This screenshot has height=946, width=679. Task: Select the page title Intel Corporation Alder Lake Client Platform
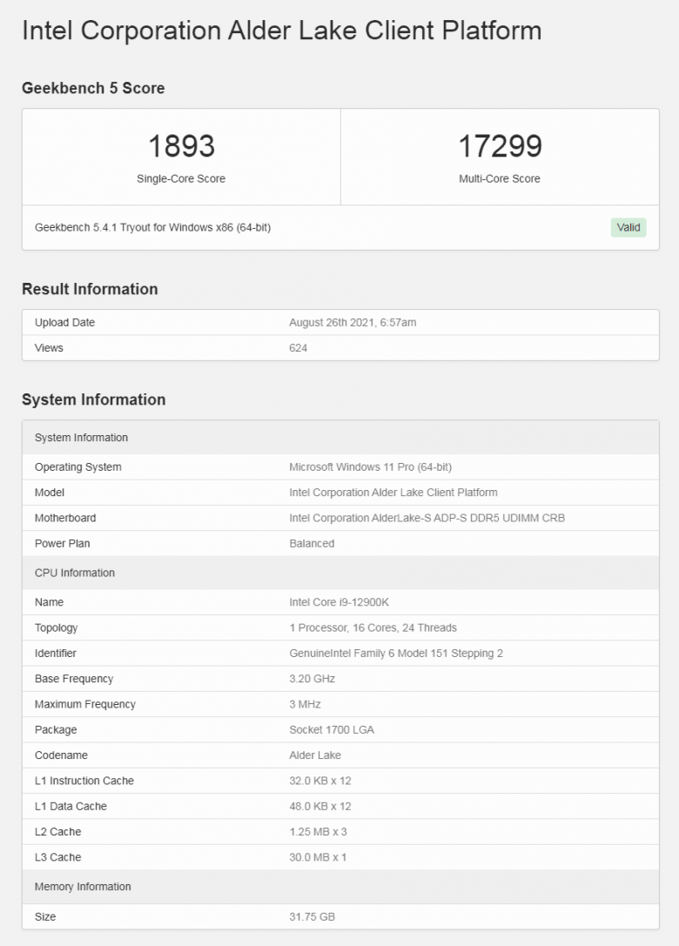(x=282, y=30)
